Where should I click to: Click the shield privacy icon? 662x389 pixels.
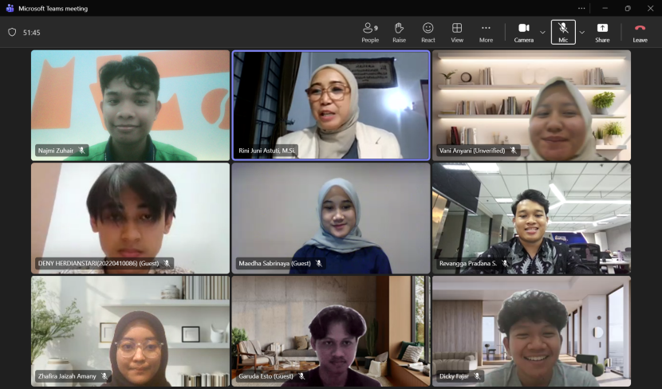(x=12, y=33)
